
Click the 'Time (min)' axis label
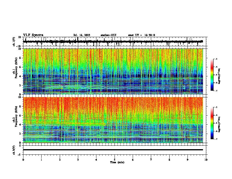click(117, 162)
